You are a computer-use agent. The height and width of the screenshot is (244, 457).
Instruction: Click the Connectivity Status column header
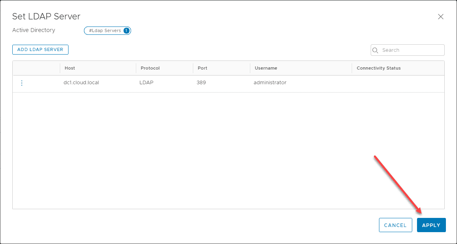[x=379, y=68]
